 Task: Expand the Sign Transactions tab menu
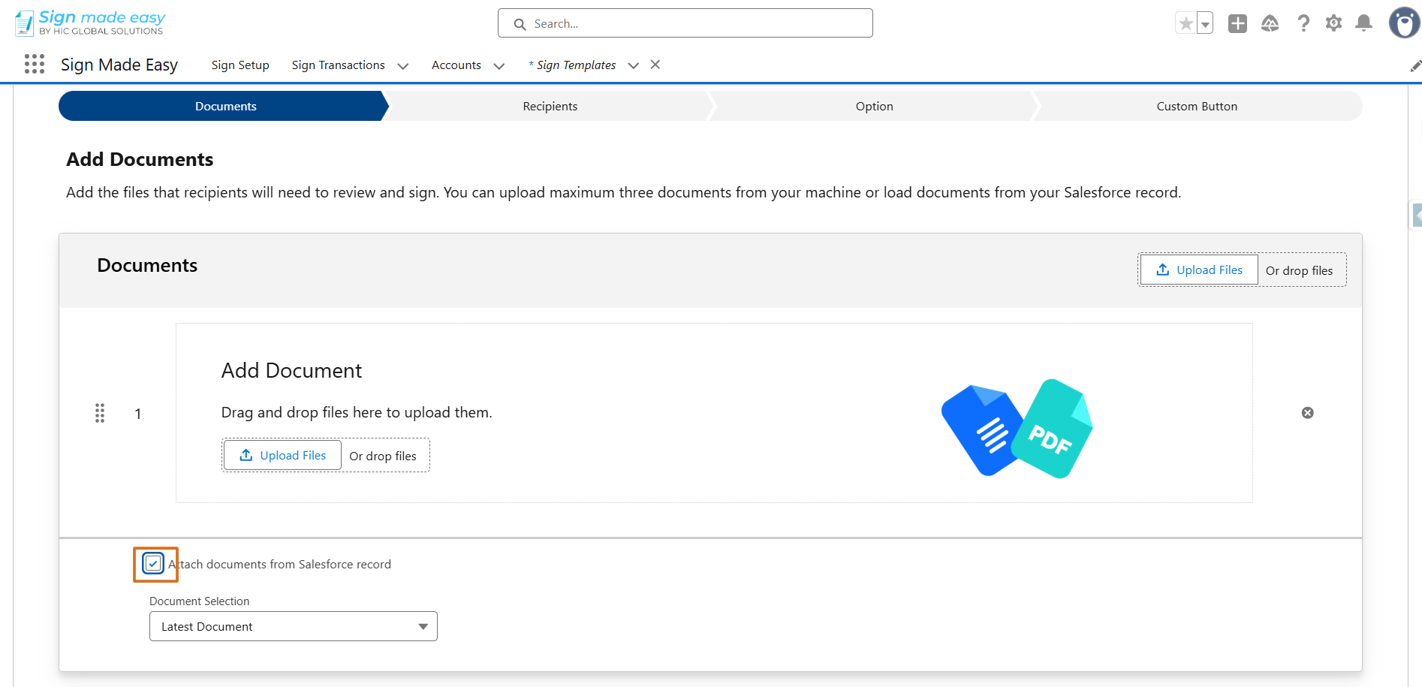pos(402,66)
